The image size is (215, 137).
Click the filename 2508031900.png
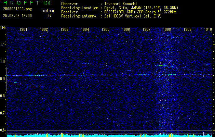17,9
